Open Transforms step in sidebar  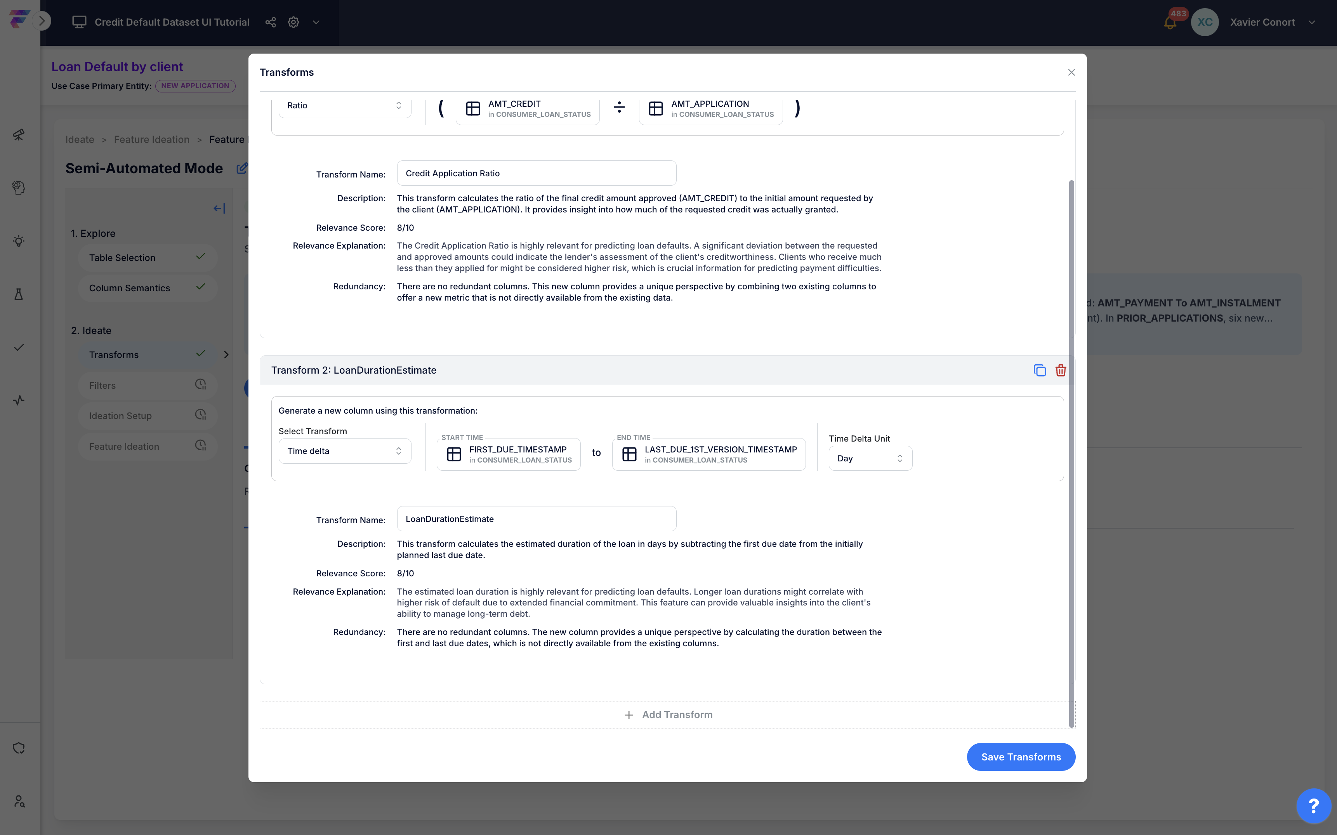click(148, 355)
